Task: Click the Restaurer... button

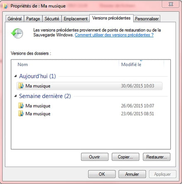Action: (156, 157)
